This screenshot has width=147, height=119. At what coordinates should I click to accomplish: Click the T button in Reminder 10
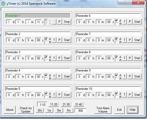[x=124, y=95]
